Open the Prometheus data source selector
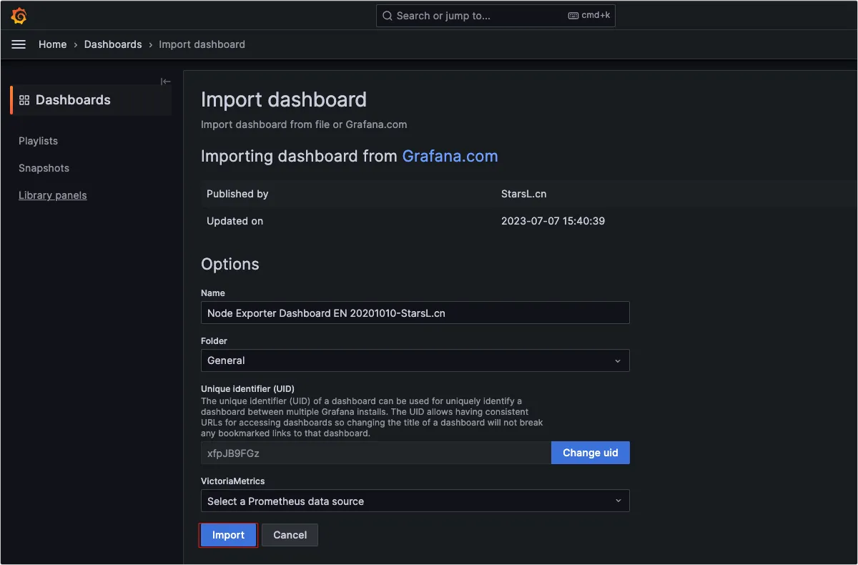The width and height of the screenshot is (858, 565). (x=415, y=501)
